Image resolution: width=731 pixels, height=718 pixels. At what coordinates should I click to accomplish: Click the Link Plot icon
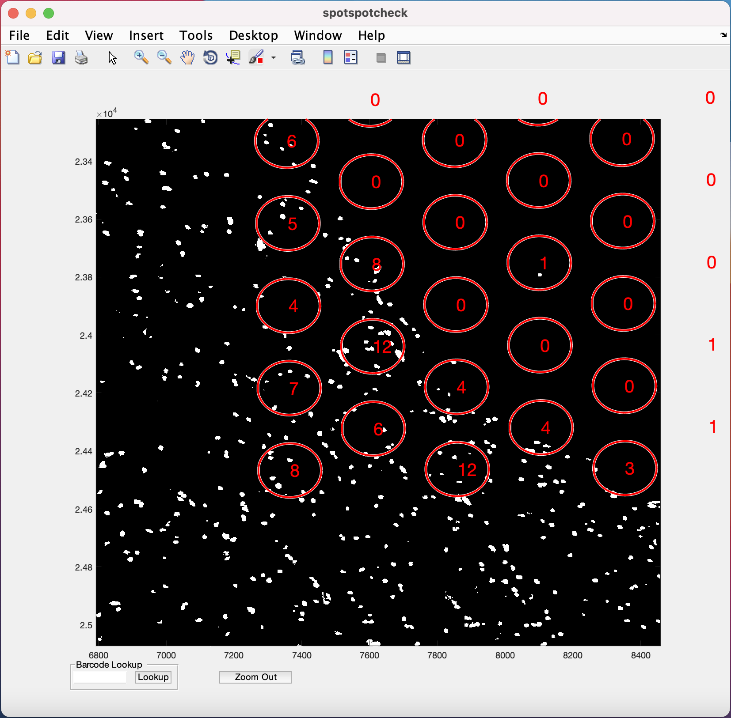(298, 57)
